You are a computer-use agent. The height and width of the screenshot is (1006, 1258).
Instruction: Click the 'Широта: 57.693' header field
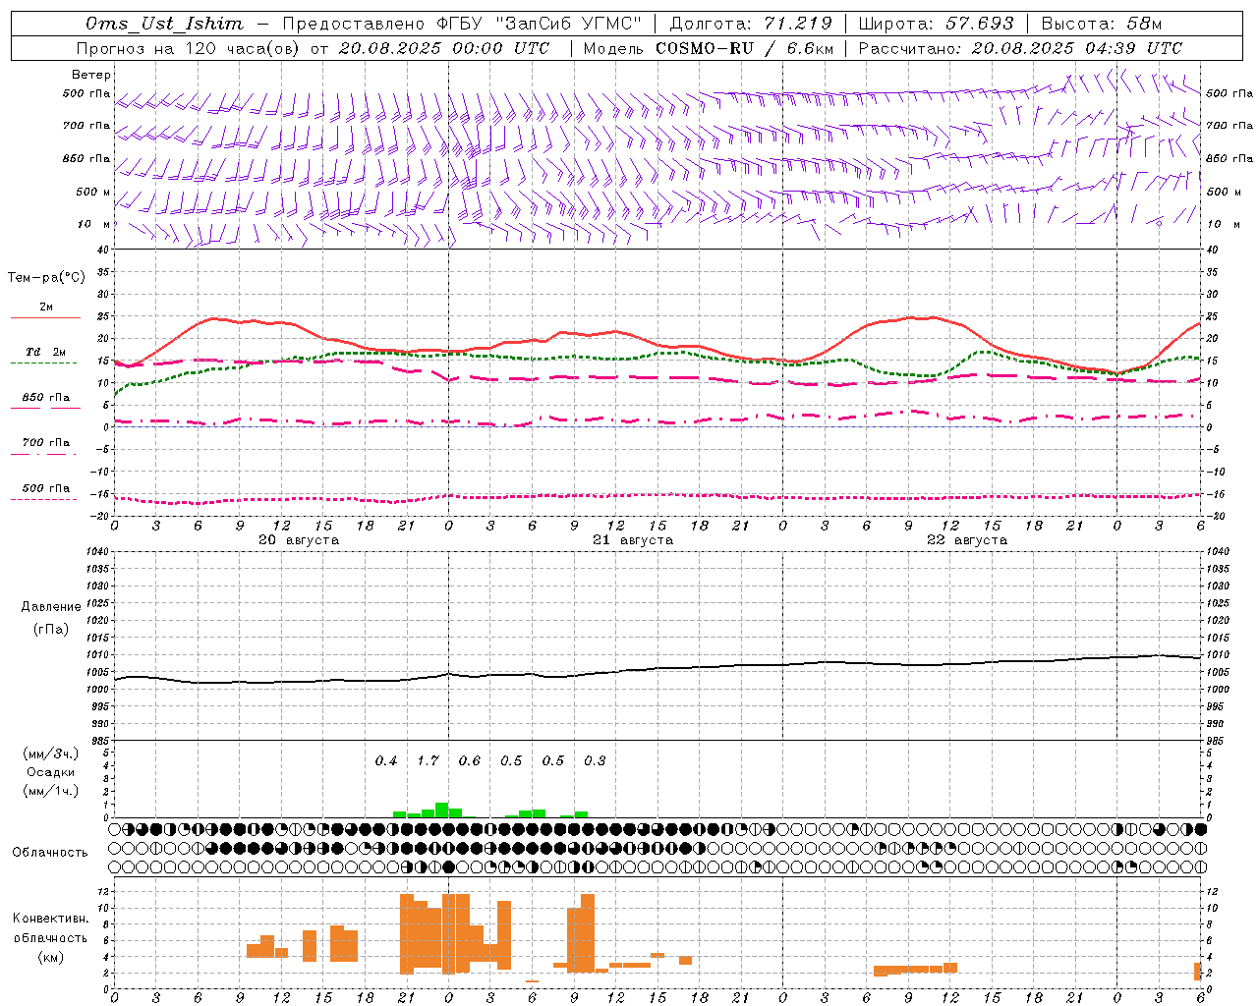(x=937, y=24)
